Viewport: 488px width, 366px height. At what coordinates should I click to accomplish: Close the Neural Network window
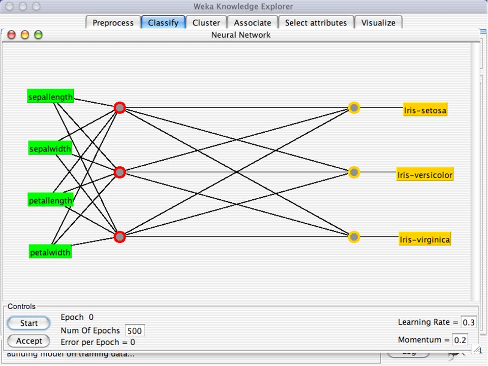point(12,35)
